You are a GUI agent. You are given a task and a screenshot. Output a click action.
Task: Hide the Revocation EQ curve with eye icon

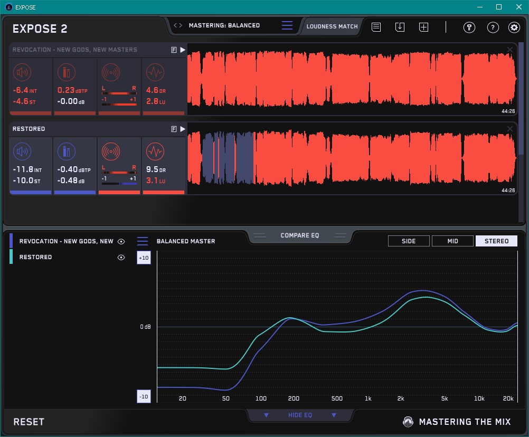[121, 241]
